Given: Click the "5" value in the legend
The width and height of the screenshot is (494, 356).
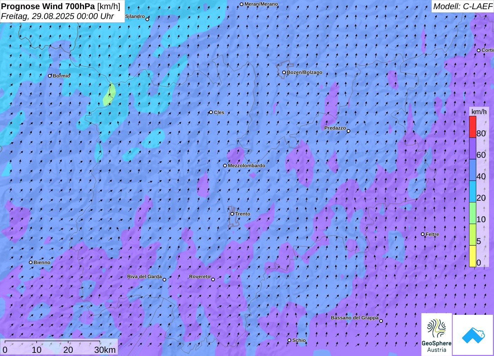Looking at the screenshot, I should tap(479, 241).
